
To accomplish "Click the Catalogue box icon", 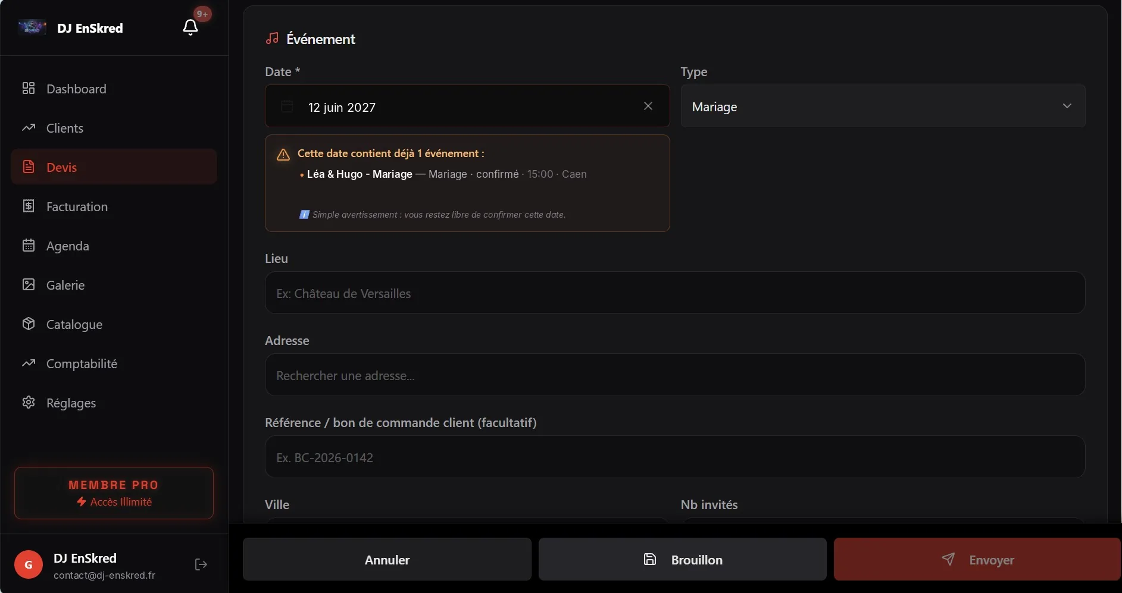I will [x=29, y=324].
